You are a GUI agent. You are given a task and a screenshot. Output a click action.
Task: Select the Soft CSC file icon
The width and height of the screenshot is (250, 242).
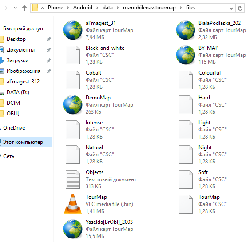point(186,179)
